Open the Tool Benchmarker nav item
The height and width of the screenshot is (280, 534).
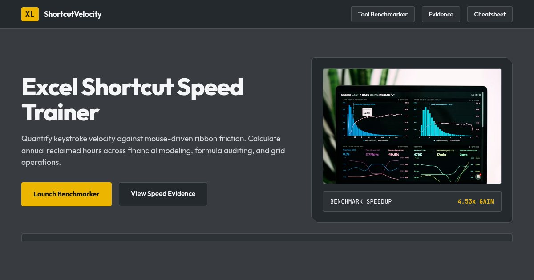point(383,14)
